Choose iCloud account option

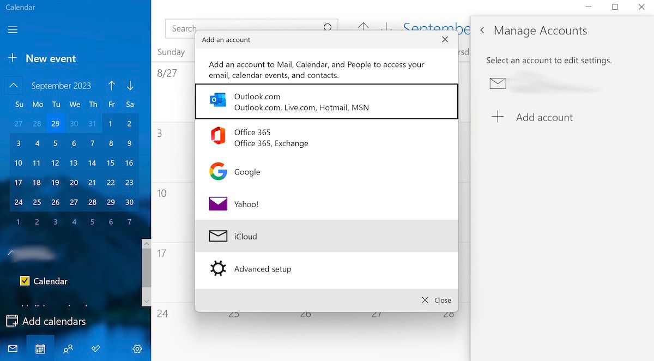tap(326, 236)
